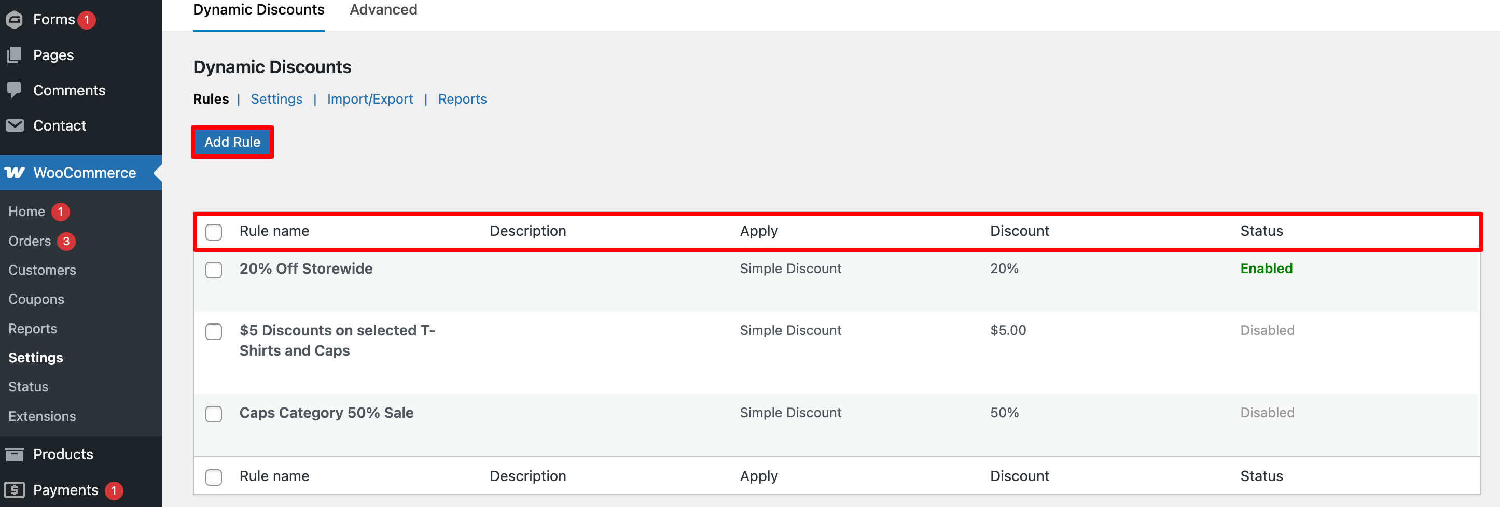Check the 20% Off Storewide rule checkbox

click(214, 270)
